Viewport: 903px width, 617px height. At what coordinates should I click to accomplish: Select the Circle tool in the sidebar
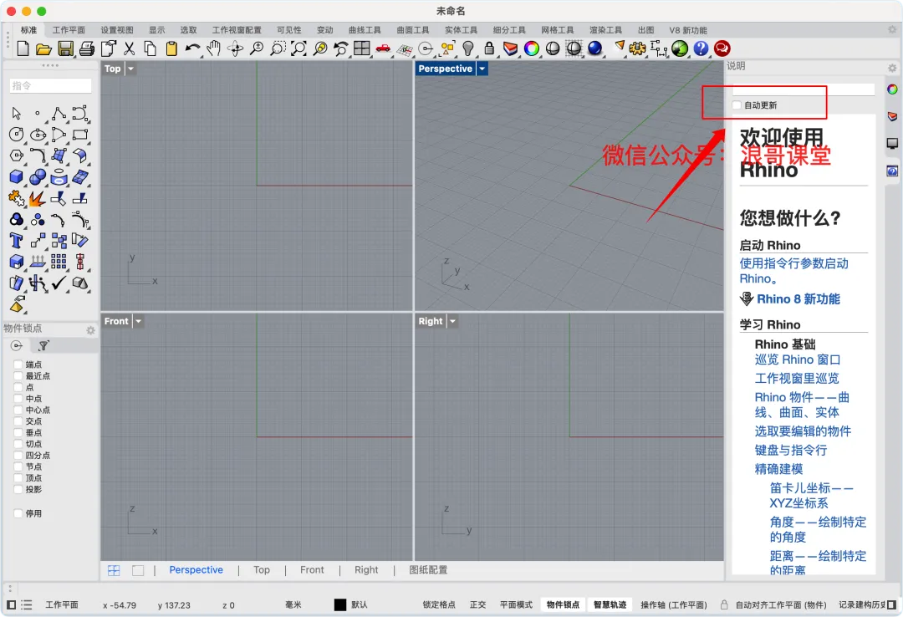pos(17,135)
